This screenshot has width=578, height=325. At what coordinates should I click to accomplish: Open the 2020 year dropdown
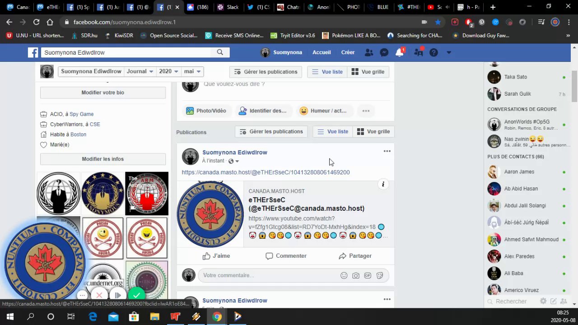pyautogui.click(x=169, y=71)
